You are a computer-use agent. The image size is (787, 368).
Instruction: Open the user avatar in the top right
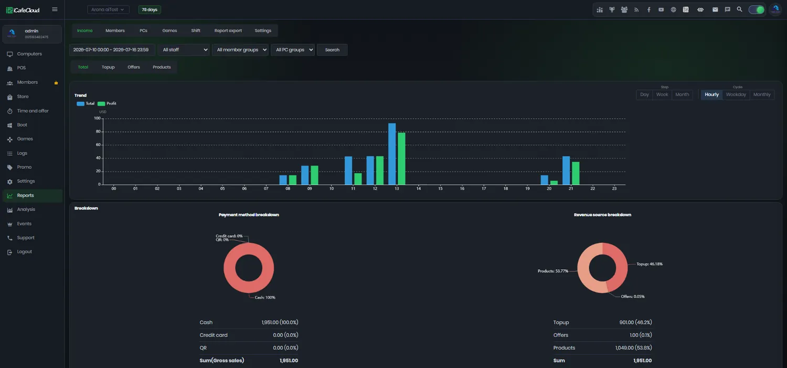click(775, 9)
